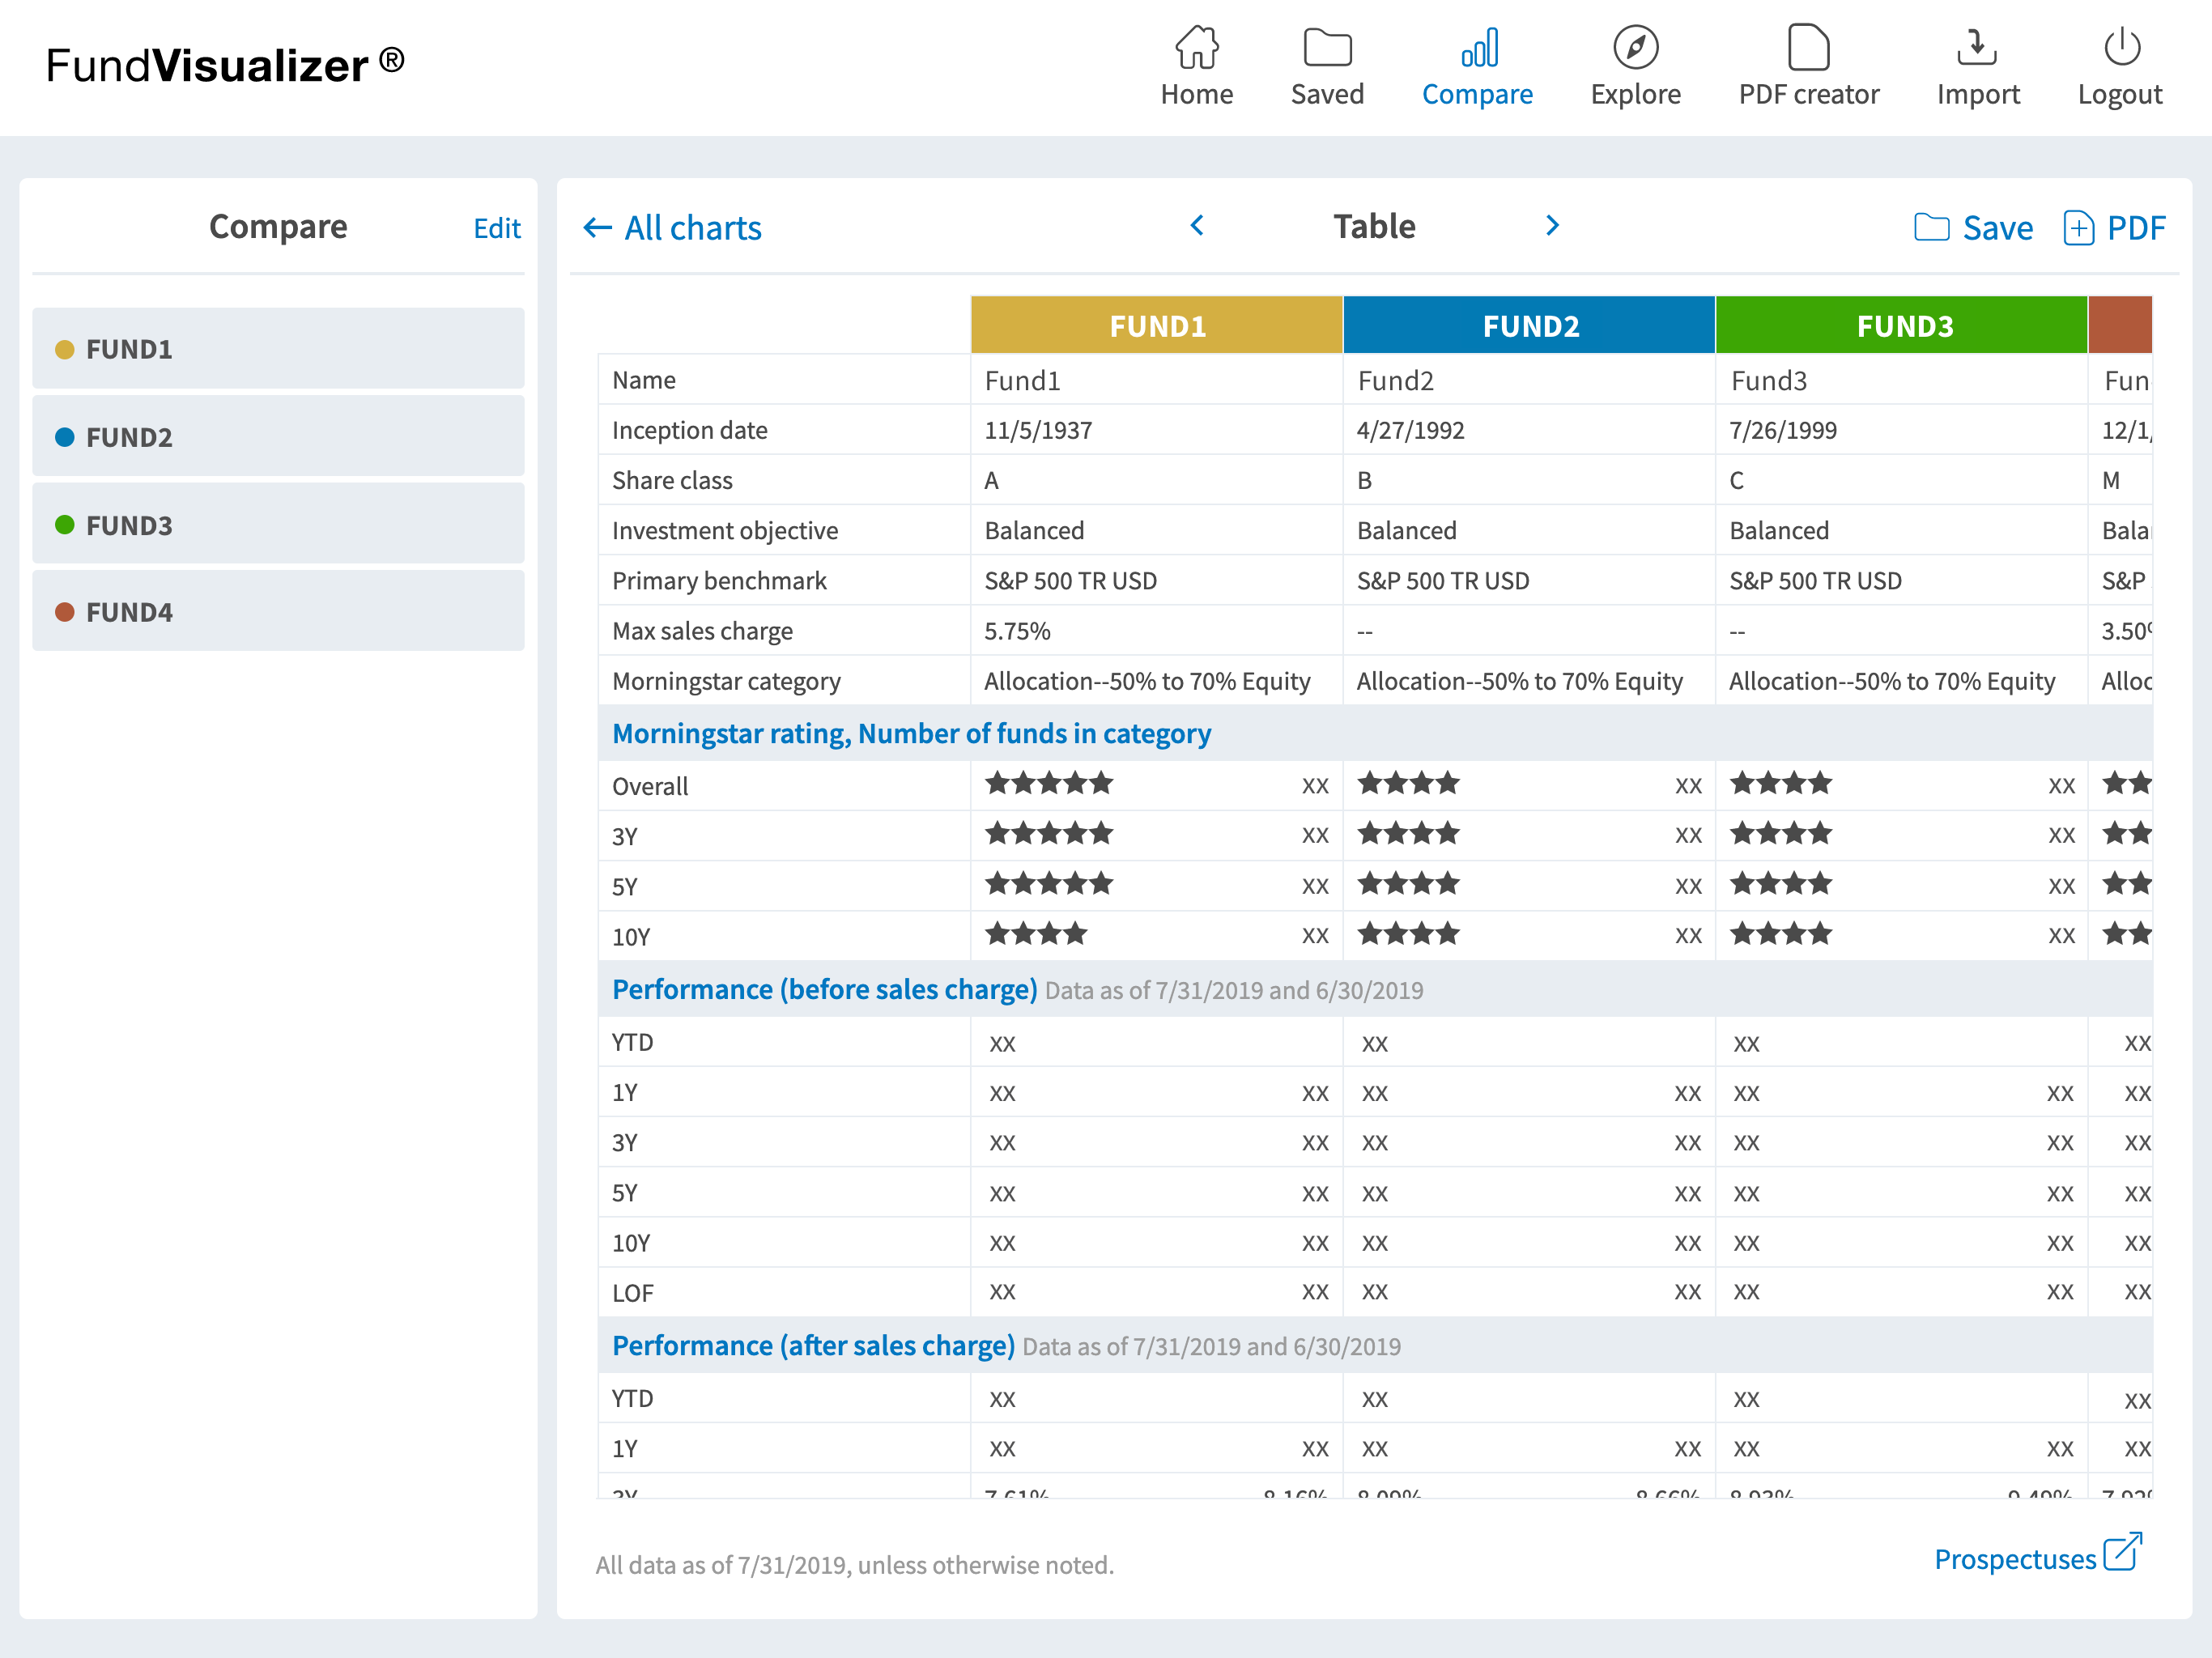Screen dimensions: 2212x1658
Task: Click the Import download icon
Action: [x=1977, y=47]
